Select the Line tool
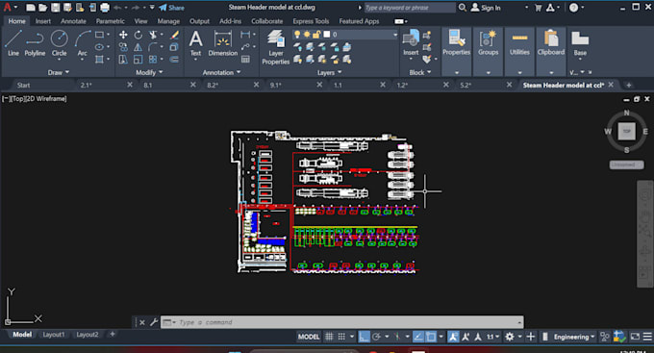 [x=13, y=43]
